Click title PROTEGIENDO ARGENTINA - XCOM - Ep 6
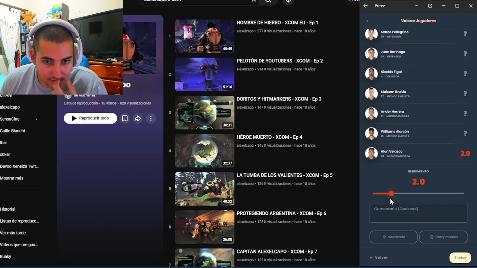 [281, 214]
